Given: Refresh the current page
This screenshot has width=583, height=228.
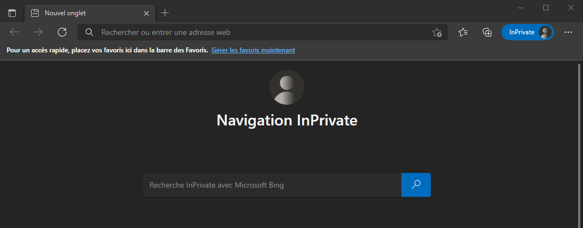Looking at the screenshot, I should 62,32.
